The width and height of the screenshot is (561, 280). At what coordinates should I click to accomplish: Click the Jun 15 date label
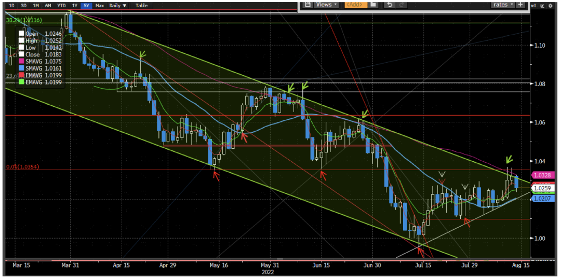[321, 265]
